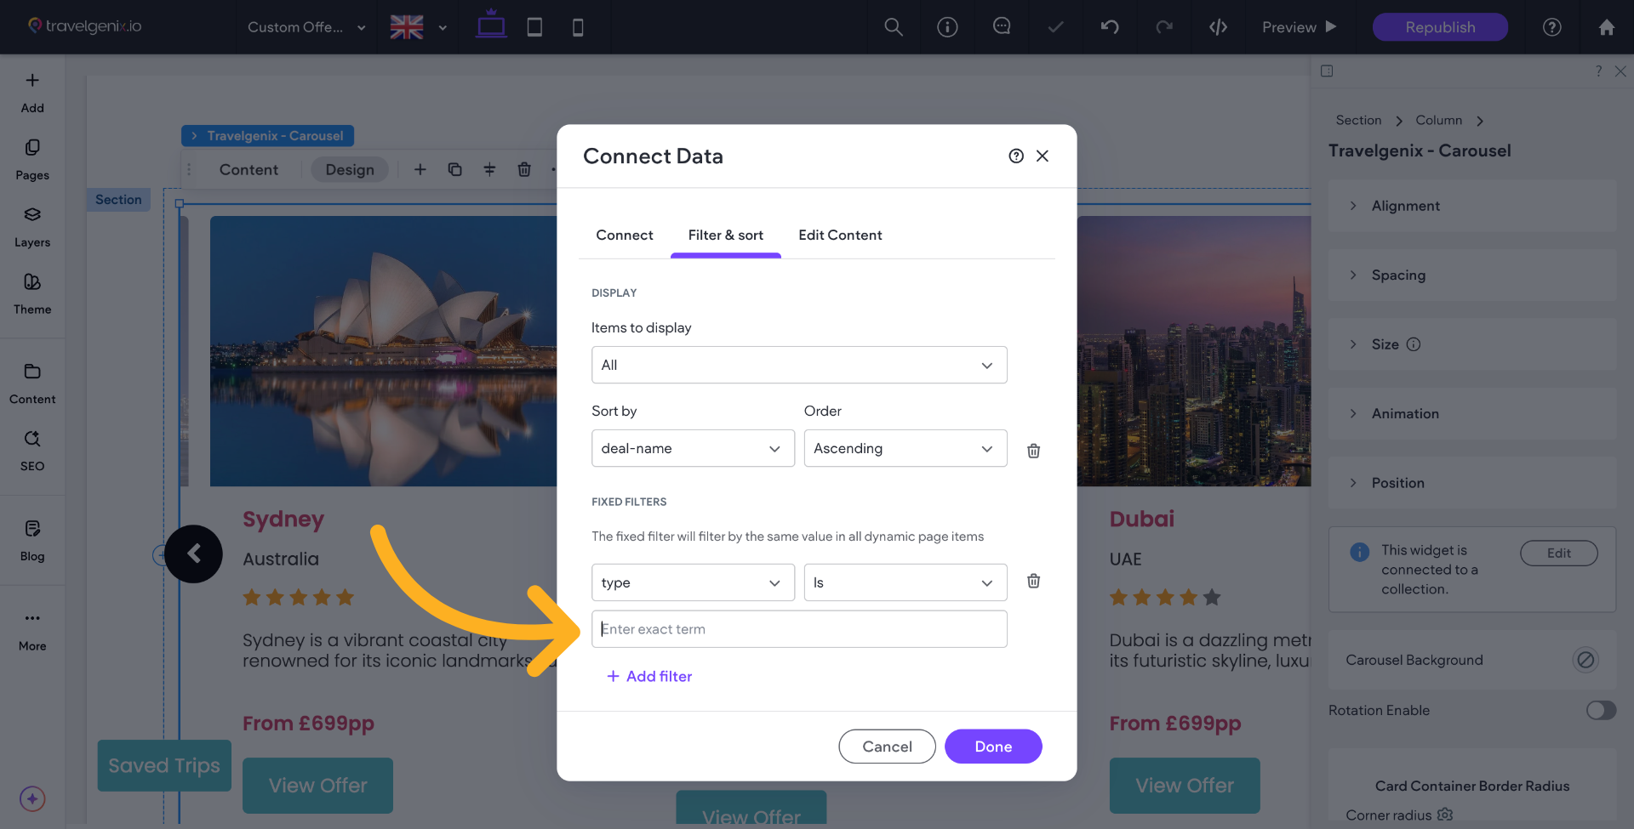1634x829 pixels.
Task: Click View Offer under Sydney
Action: 317,786
